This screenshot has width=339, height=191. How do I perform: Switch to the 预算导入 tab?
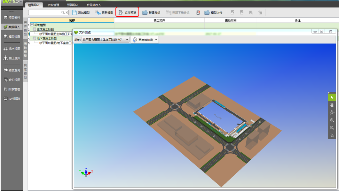[x=73, y=5]
